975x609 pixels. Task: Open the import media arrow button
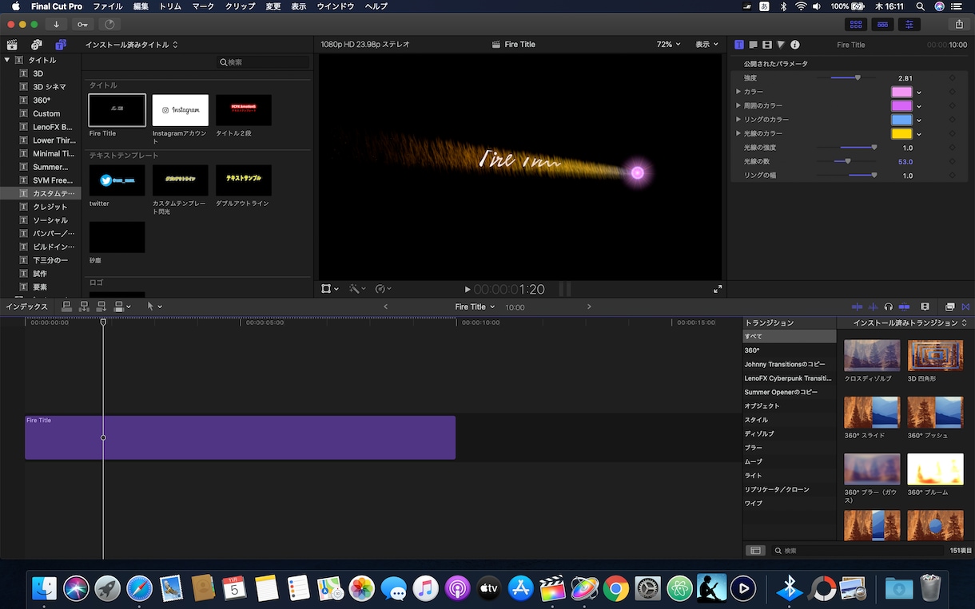[57, 25]
